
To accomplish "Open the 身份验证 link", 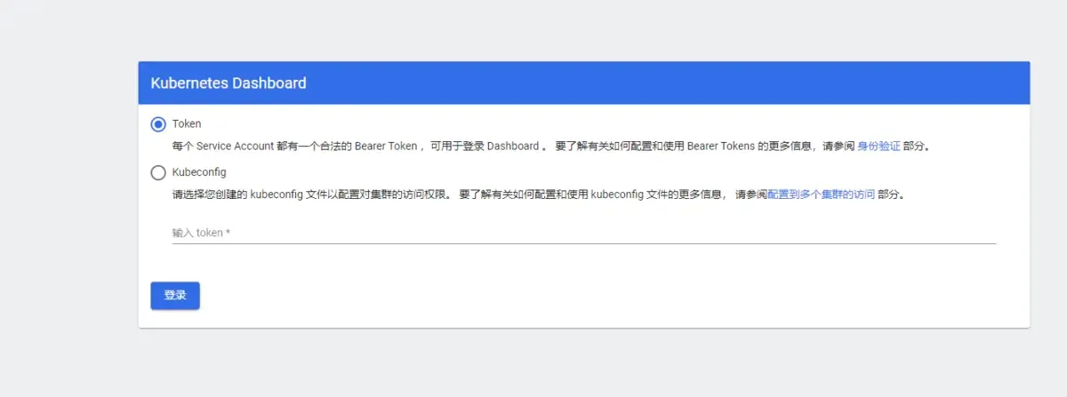I will [x=878, y=146].
